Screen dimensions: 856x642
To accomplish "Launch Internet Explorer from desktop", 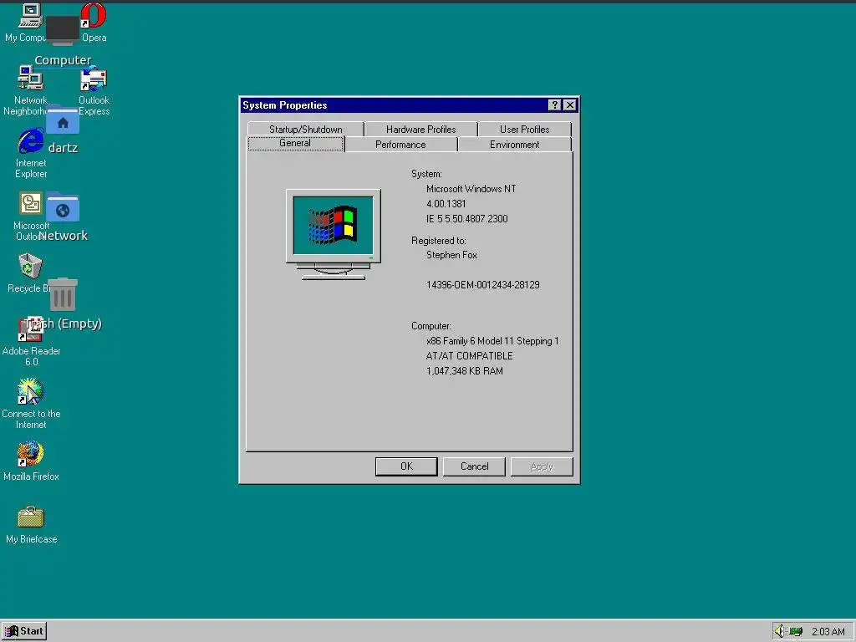I will [31, 141].
